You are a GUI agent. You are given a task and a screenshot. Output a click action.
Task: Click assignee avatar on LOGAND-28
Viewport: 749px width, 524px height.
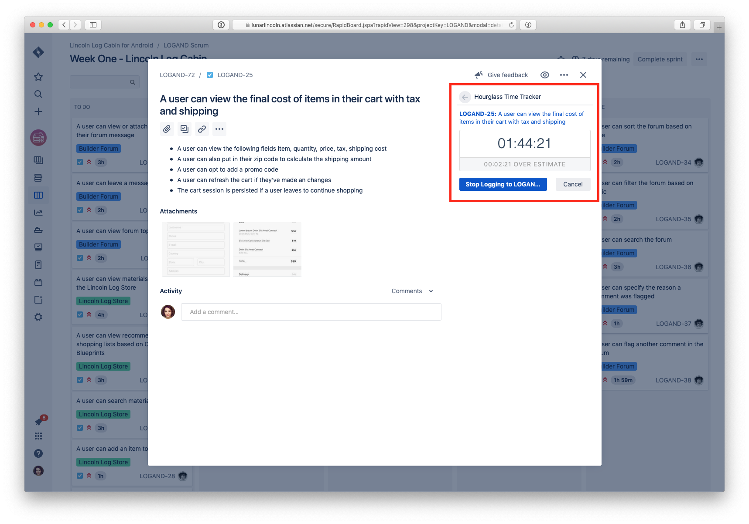tap(183, 476)
